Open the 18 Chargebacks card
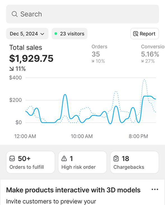The width and height of the screenshot is (165, 205). tap(134, 162)
